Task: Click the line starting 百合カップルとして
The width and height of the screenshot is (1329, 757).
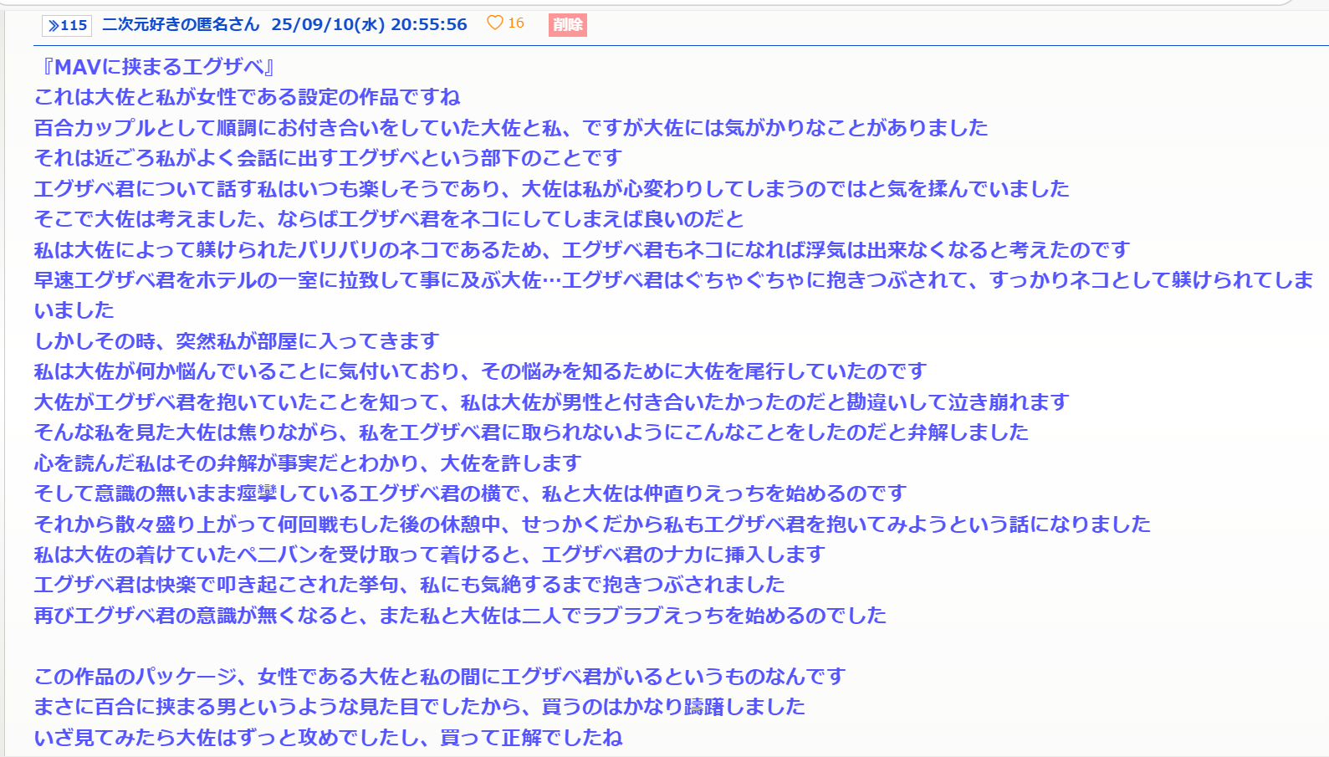Action: coord(510,128)
